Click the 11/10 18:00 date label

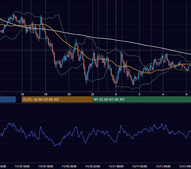46,166
